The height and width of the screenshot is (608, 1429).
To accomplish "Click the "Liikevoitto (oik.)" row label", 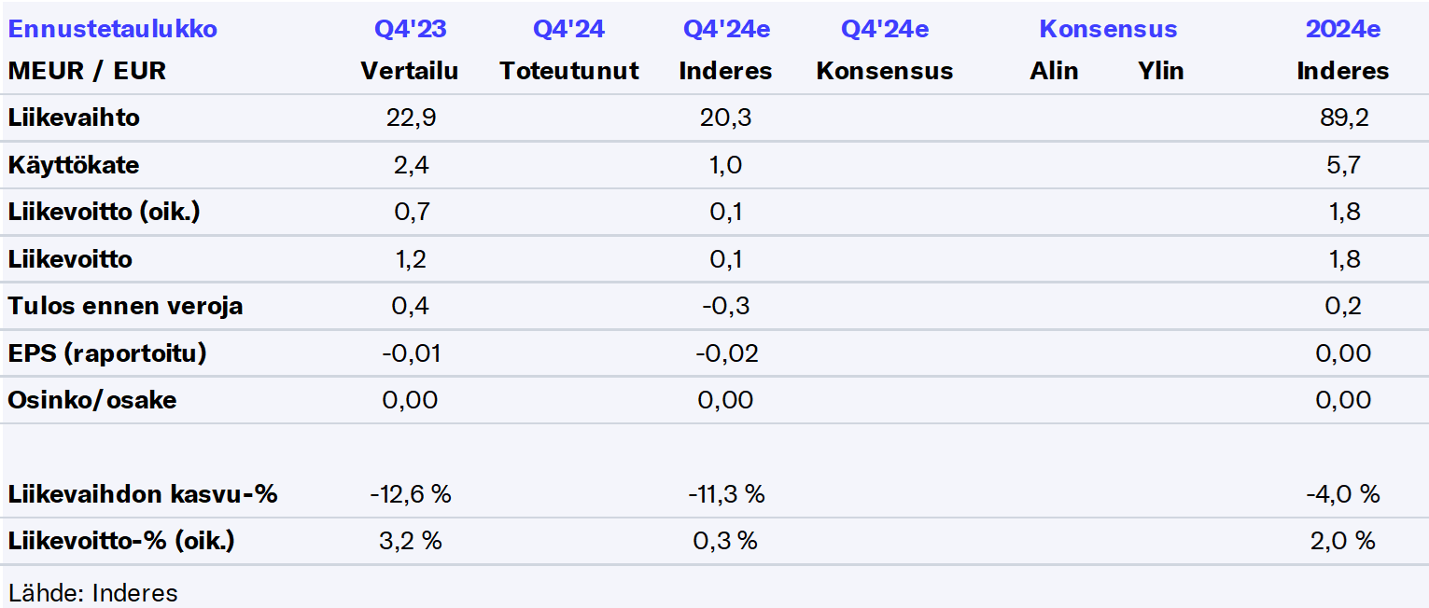I will 104,212.
